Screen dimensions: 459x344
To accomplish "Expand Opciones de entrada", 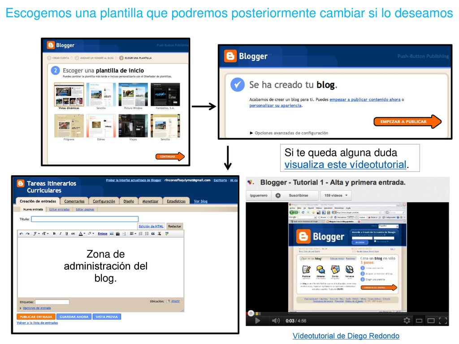I will pos(35,308).
